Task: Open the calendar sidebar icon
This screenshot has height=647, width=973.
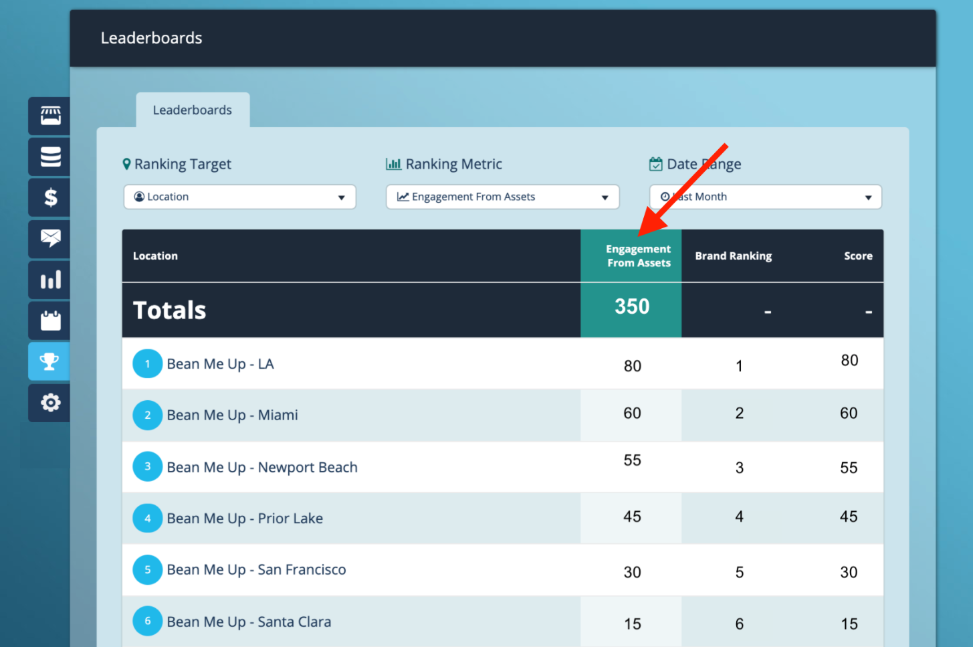Action: 50,320
